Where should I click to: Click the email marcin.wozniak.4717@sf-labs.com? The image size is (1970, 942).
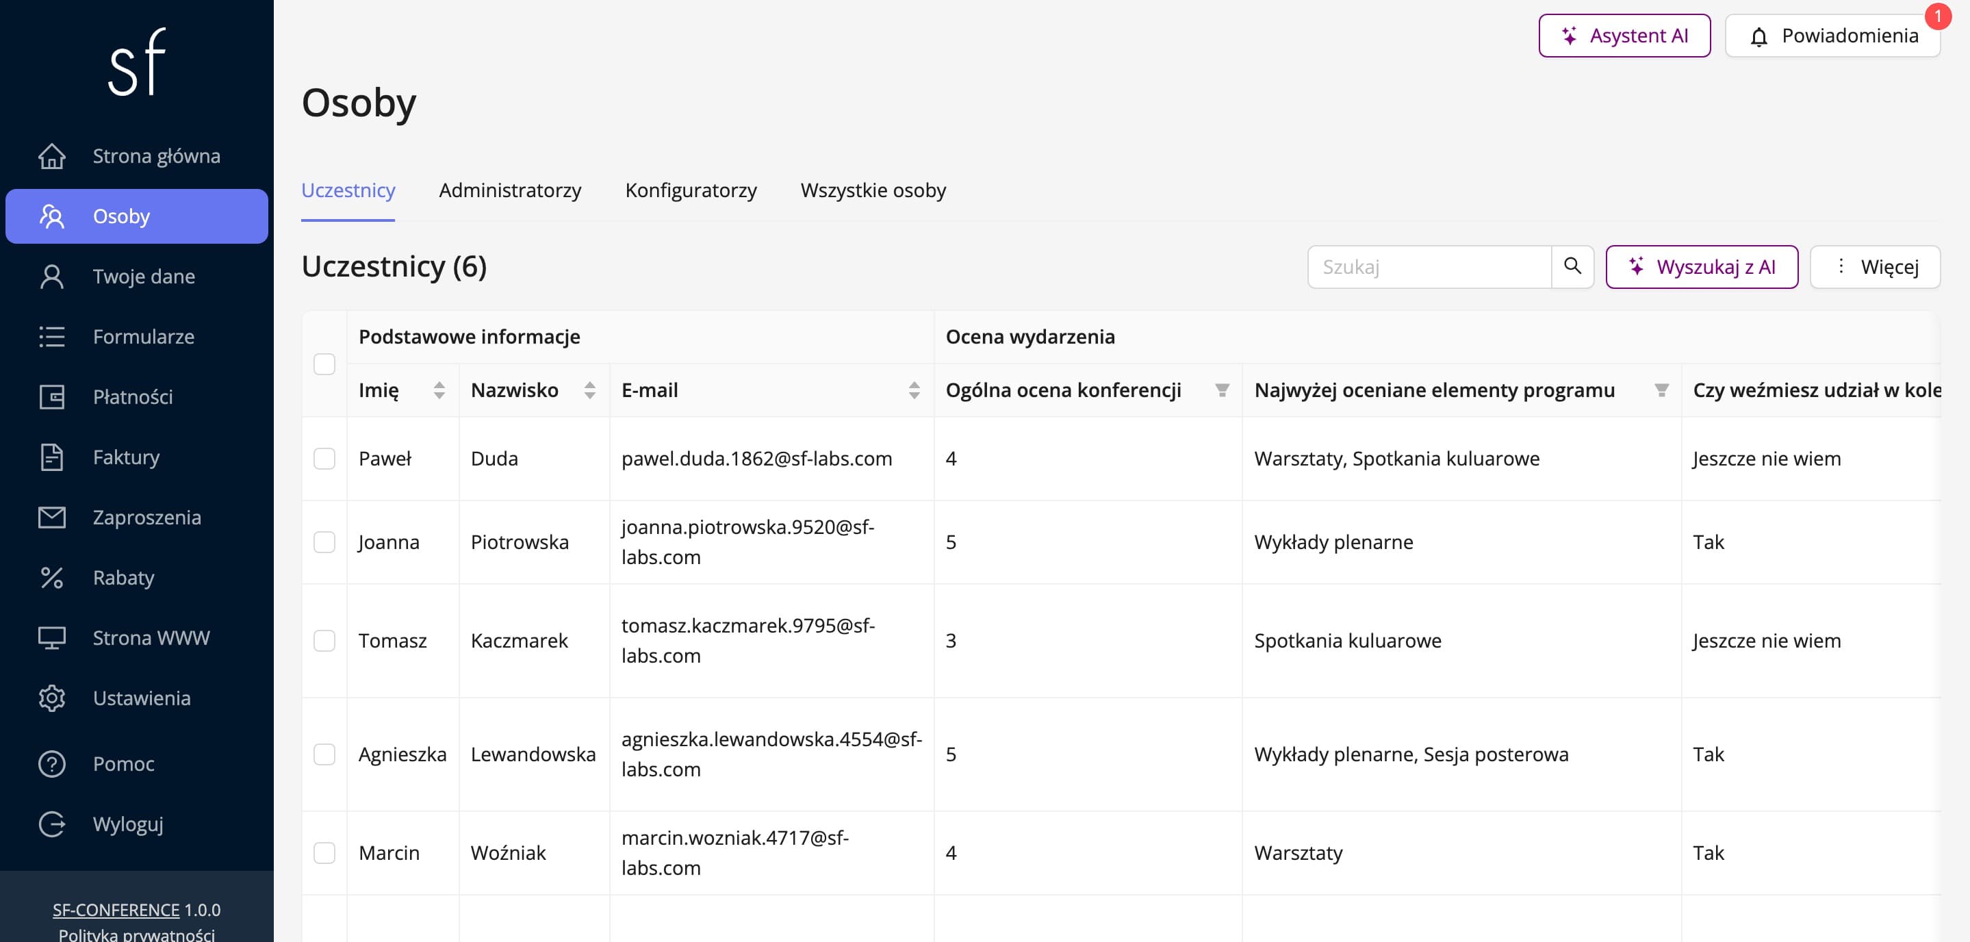[735, 852]
